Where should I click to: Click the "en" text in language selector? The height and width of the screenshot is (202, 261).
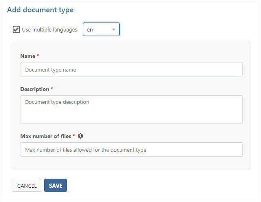[x=90, y=29]
